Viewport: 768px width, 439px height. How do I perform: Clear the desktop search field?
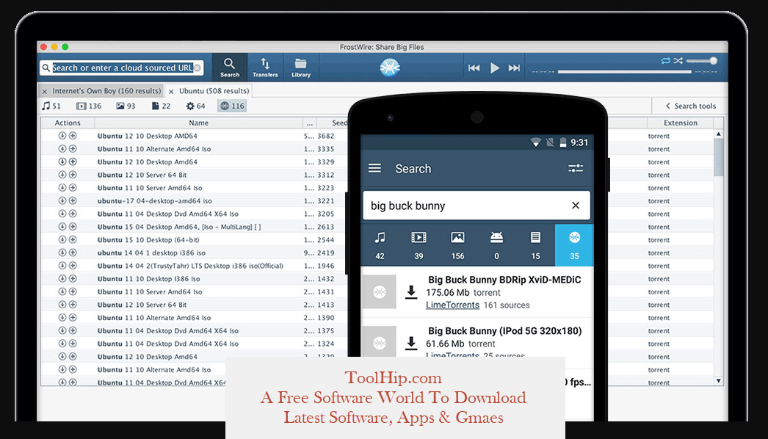point(198,68)
